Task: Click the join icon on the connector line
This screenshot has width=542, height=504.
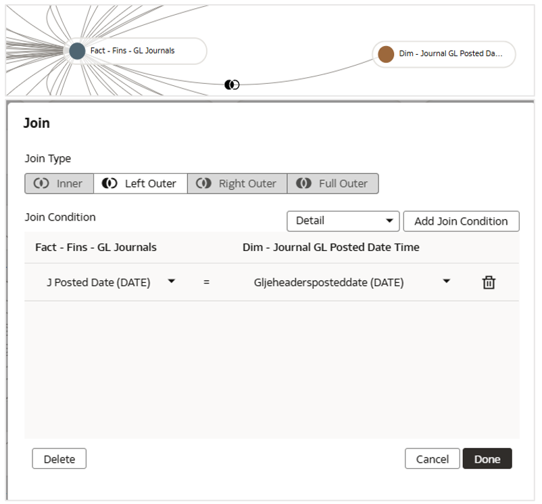Action: pyautogui.click(x=232, y=85)
